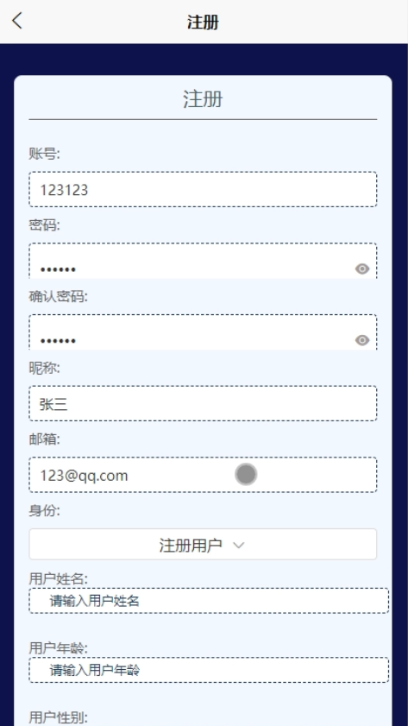Click the chevron arrow beside 注册用户
This screenshot has width=408, height=726.
pyautogui.click(x=239, y=545)
